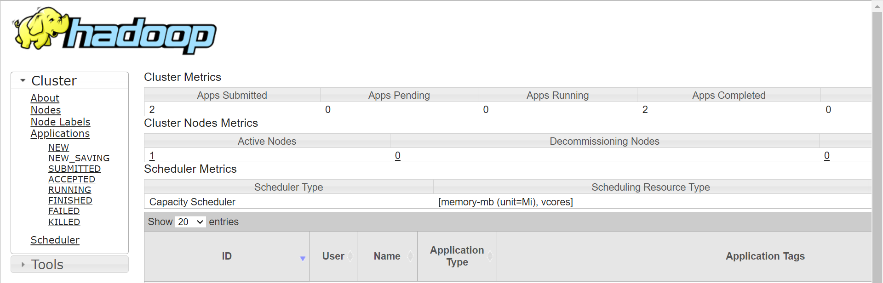883x283 pixels.
Task: Open the Applications list link
Action: [x=60, y=134]
